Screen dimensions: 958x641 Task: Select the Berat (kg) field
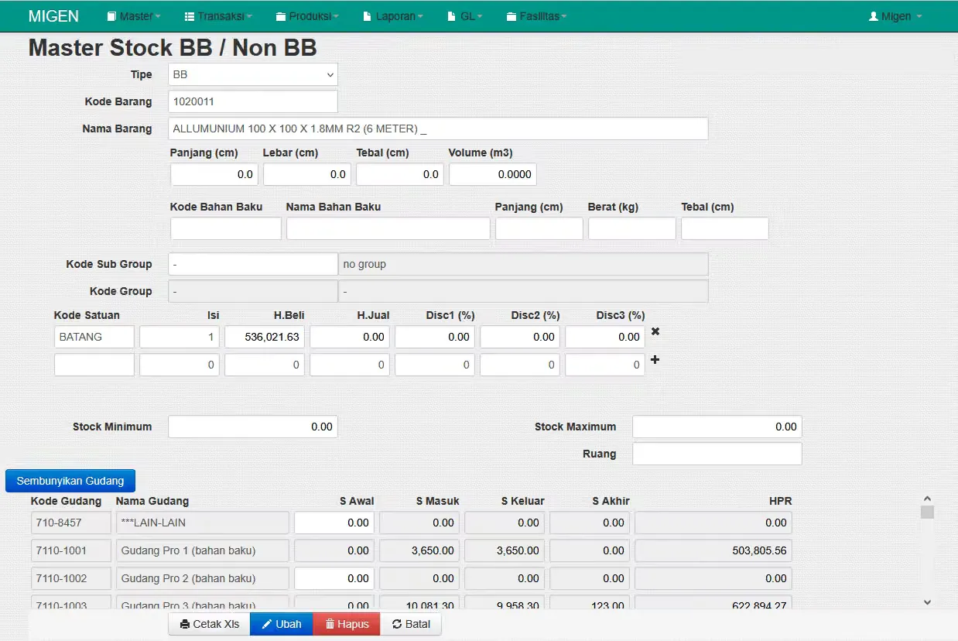(632, 228)
